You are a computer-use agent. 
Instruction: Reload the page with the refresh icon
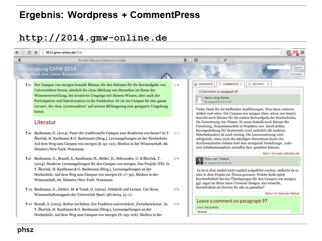click(29, 52)
